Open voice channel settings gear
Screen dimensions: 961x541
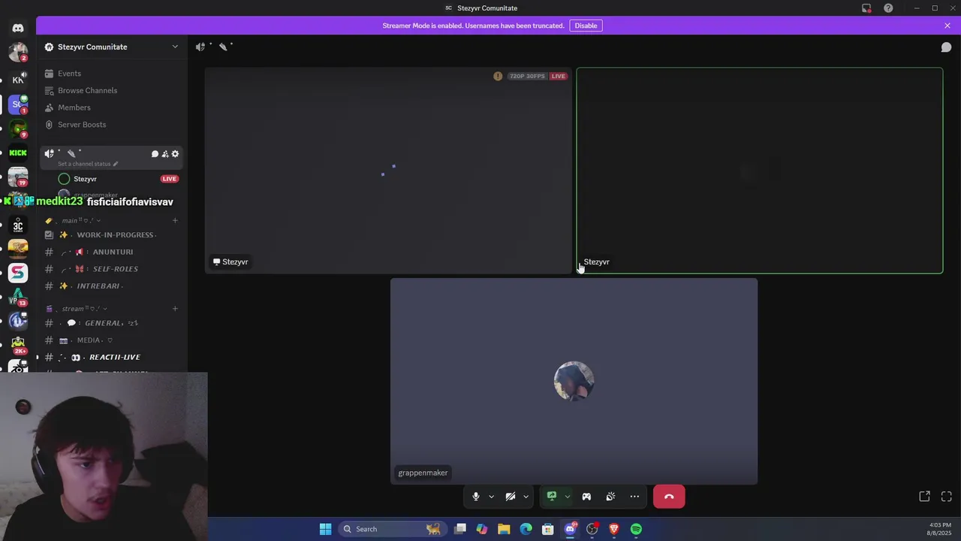coord(175,154)
